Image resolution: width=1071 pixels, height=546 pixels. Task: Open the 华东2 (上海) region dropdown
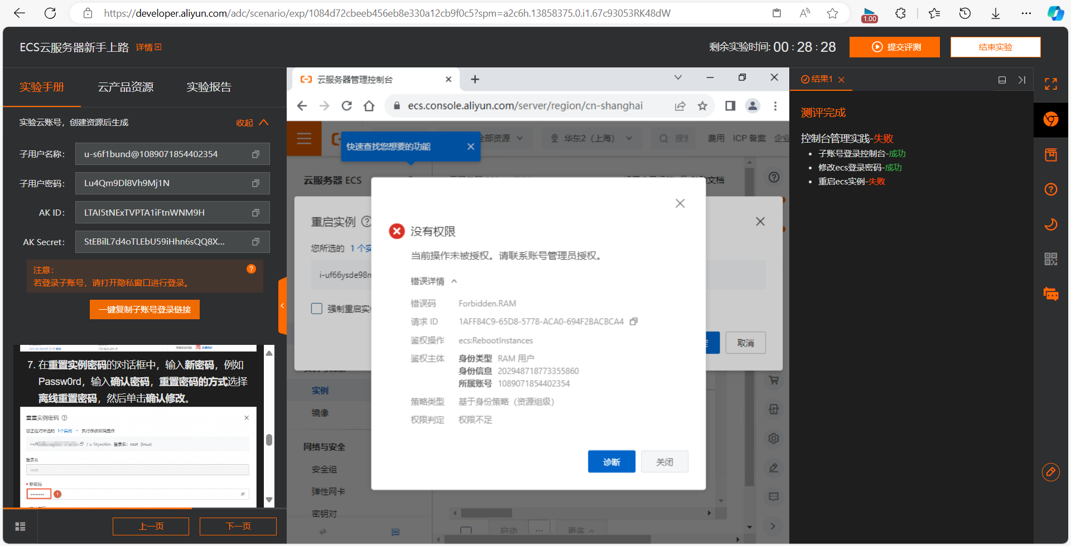click(x=591, y=138)
